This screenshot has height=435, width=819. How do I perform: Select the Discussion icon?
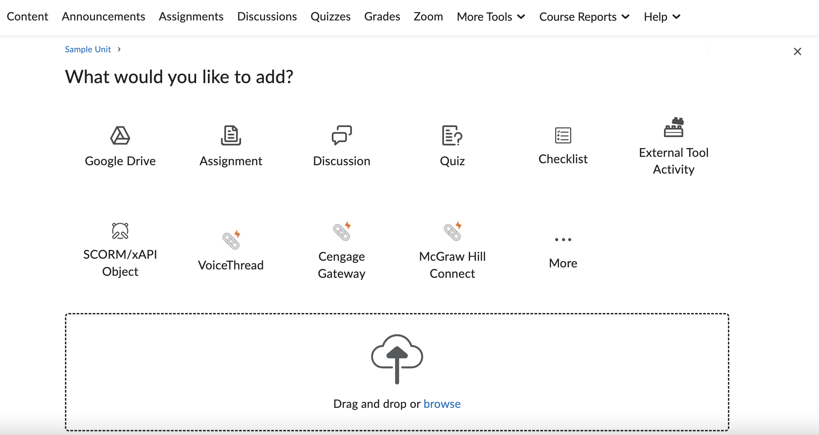tap(342, 136)
